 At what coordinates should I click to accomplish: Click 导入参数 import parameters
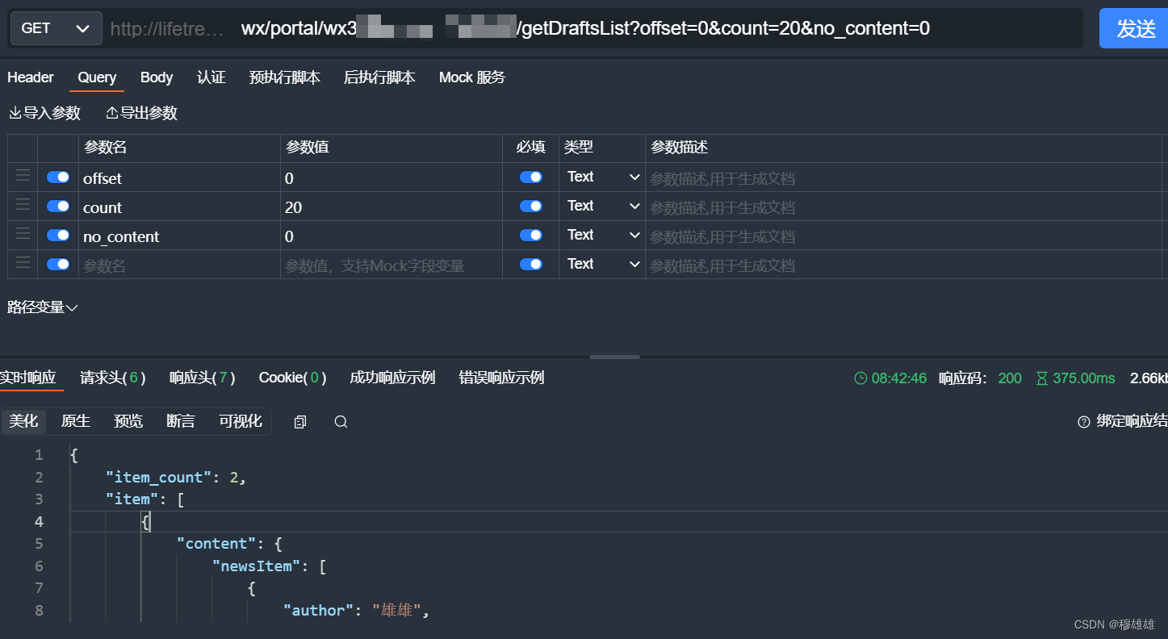pos(45,114)
